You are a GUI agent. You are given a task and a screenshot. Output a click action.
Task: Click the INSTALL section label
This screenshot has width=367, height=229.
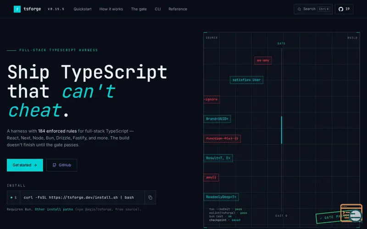pos(16,185)
